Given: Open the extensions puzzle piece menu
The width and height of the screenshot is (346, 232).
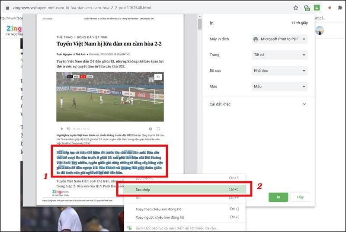Looking at the screenshot, I should [x=340, y=8].
